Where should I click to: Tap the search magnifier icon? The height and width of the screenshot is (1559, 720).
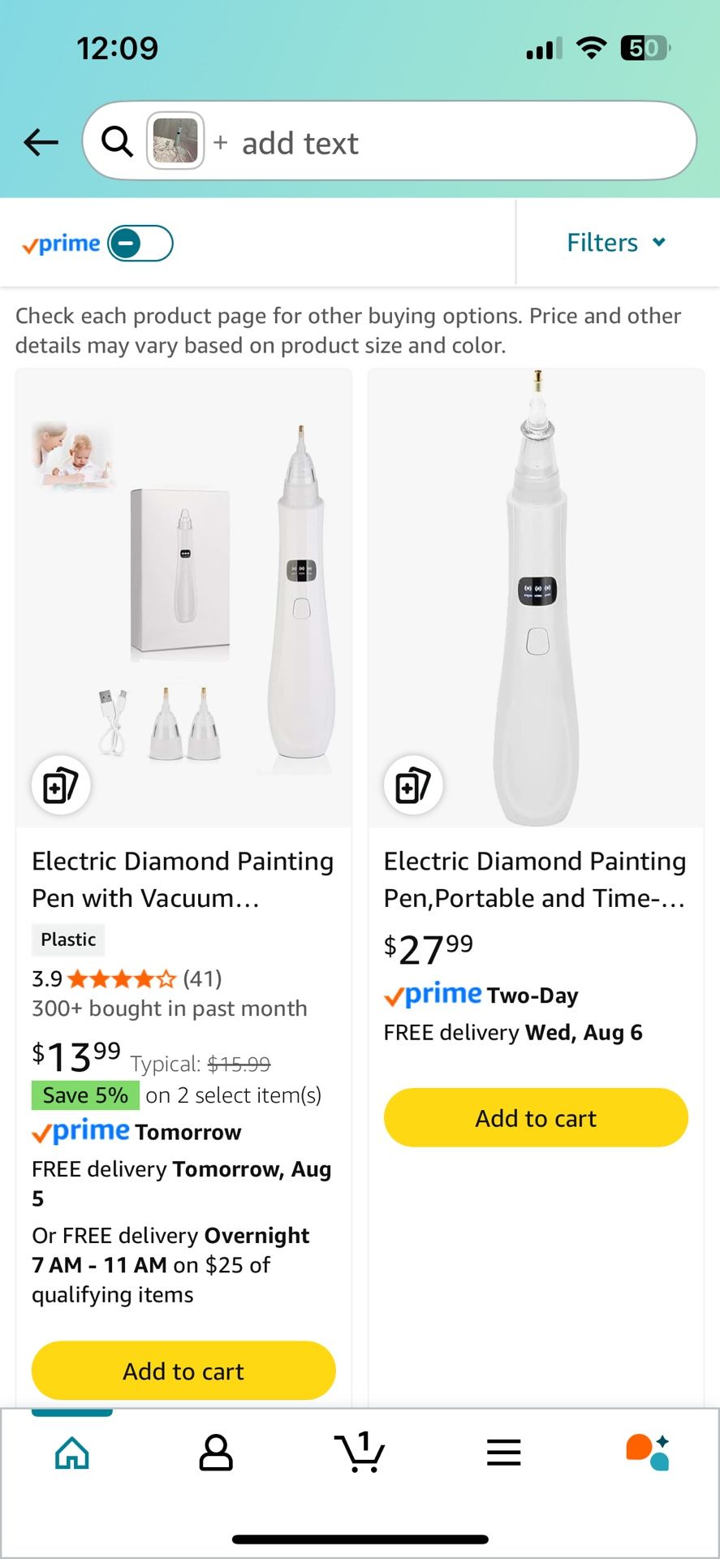point(117,142)
